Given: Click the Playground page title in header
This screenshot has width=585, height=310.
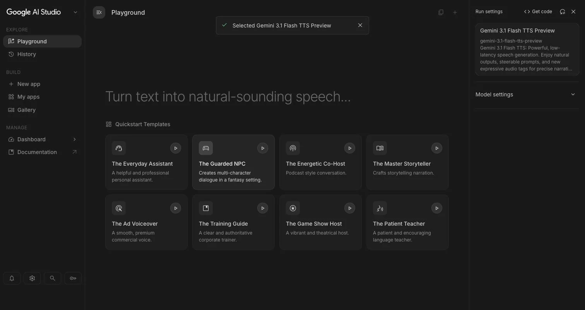Looking at the screenshot, I should point(128,12).
